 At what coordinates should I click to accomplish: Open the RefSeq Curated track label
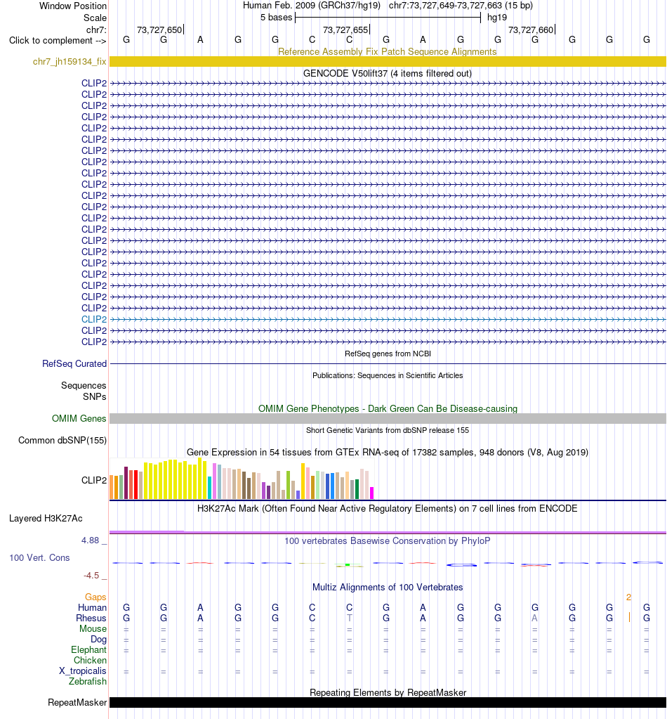click(x=74, y=363)
